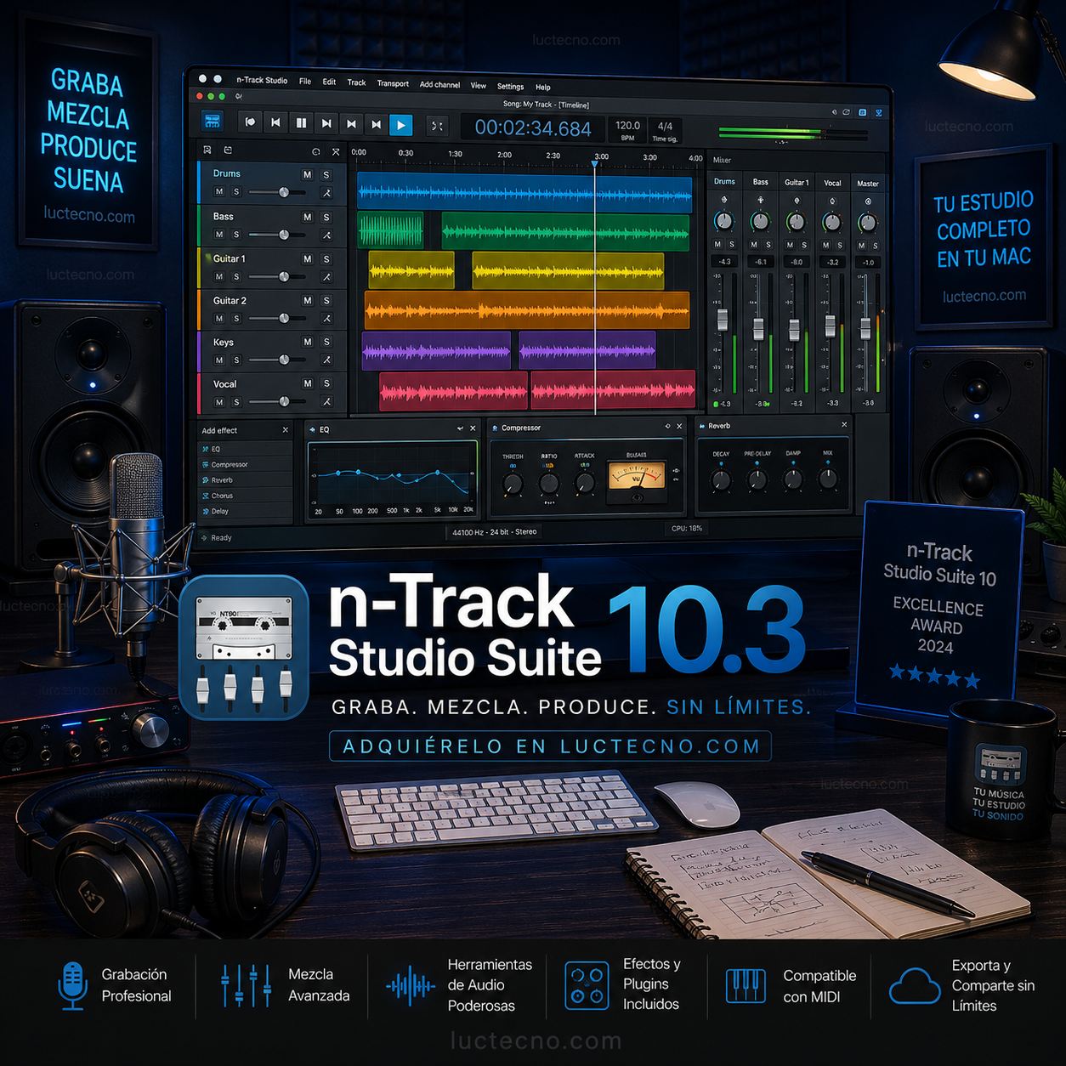Open the Transport menu
Viewport: 1066px width, 1066px height.
(x=393, y=84)
